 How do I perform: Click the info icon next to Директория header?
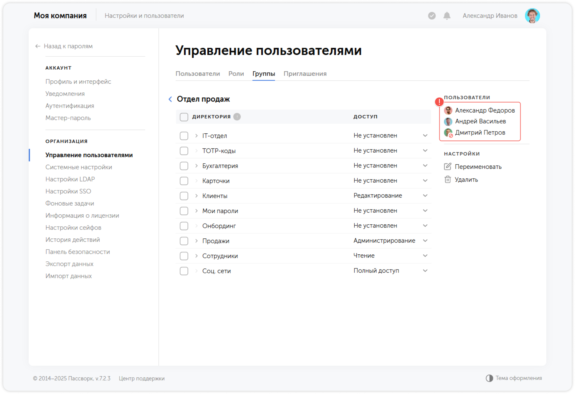coord(237,117)
